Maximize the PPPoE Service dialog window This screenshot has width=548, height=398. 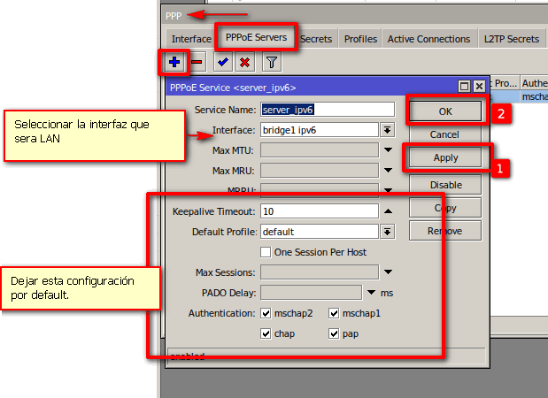(464, 87)
